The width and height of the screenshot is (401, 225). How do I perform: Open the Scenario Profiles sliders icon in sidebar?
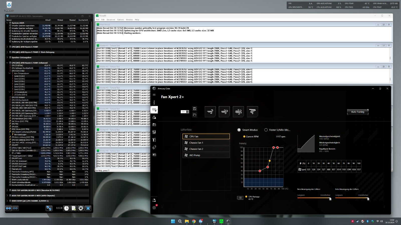(154, 132)
